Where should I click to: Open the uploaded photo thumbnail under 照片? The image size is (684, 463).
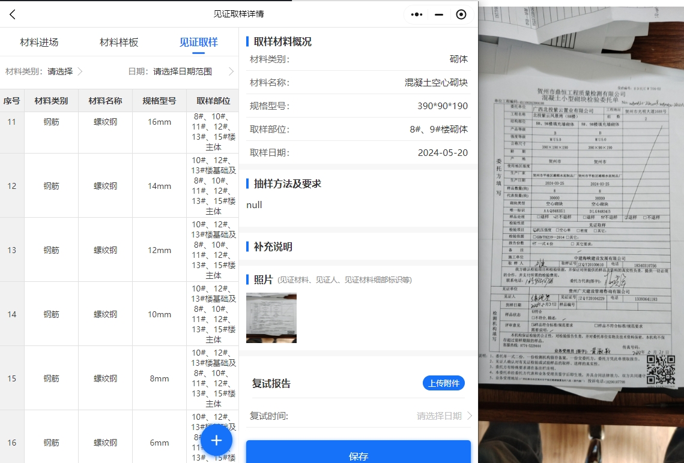click(271, 318)
